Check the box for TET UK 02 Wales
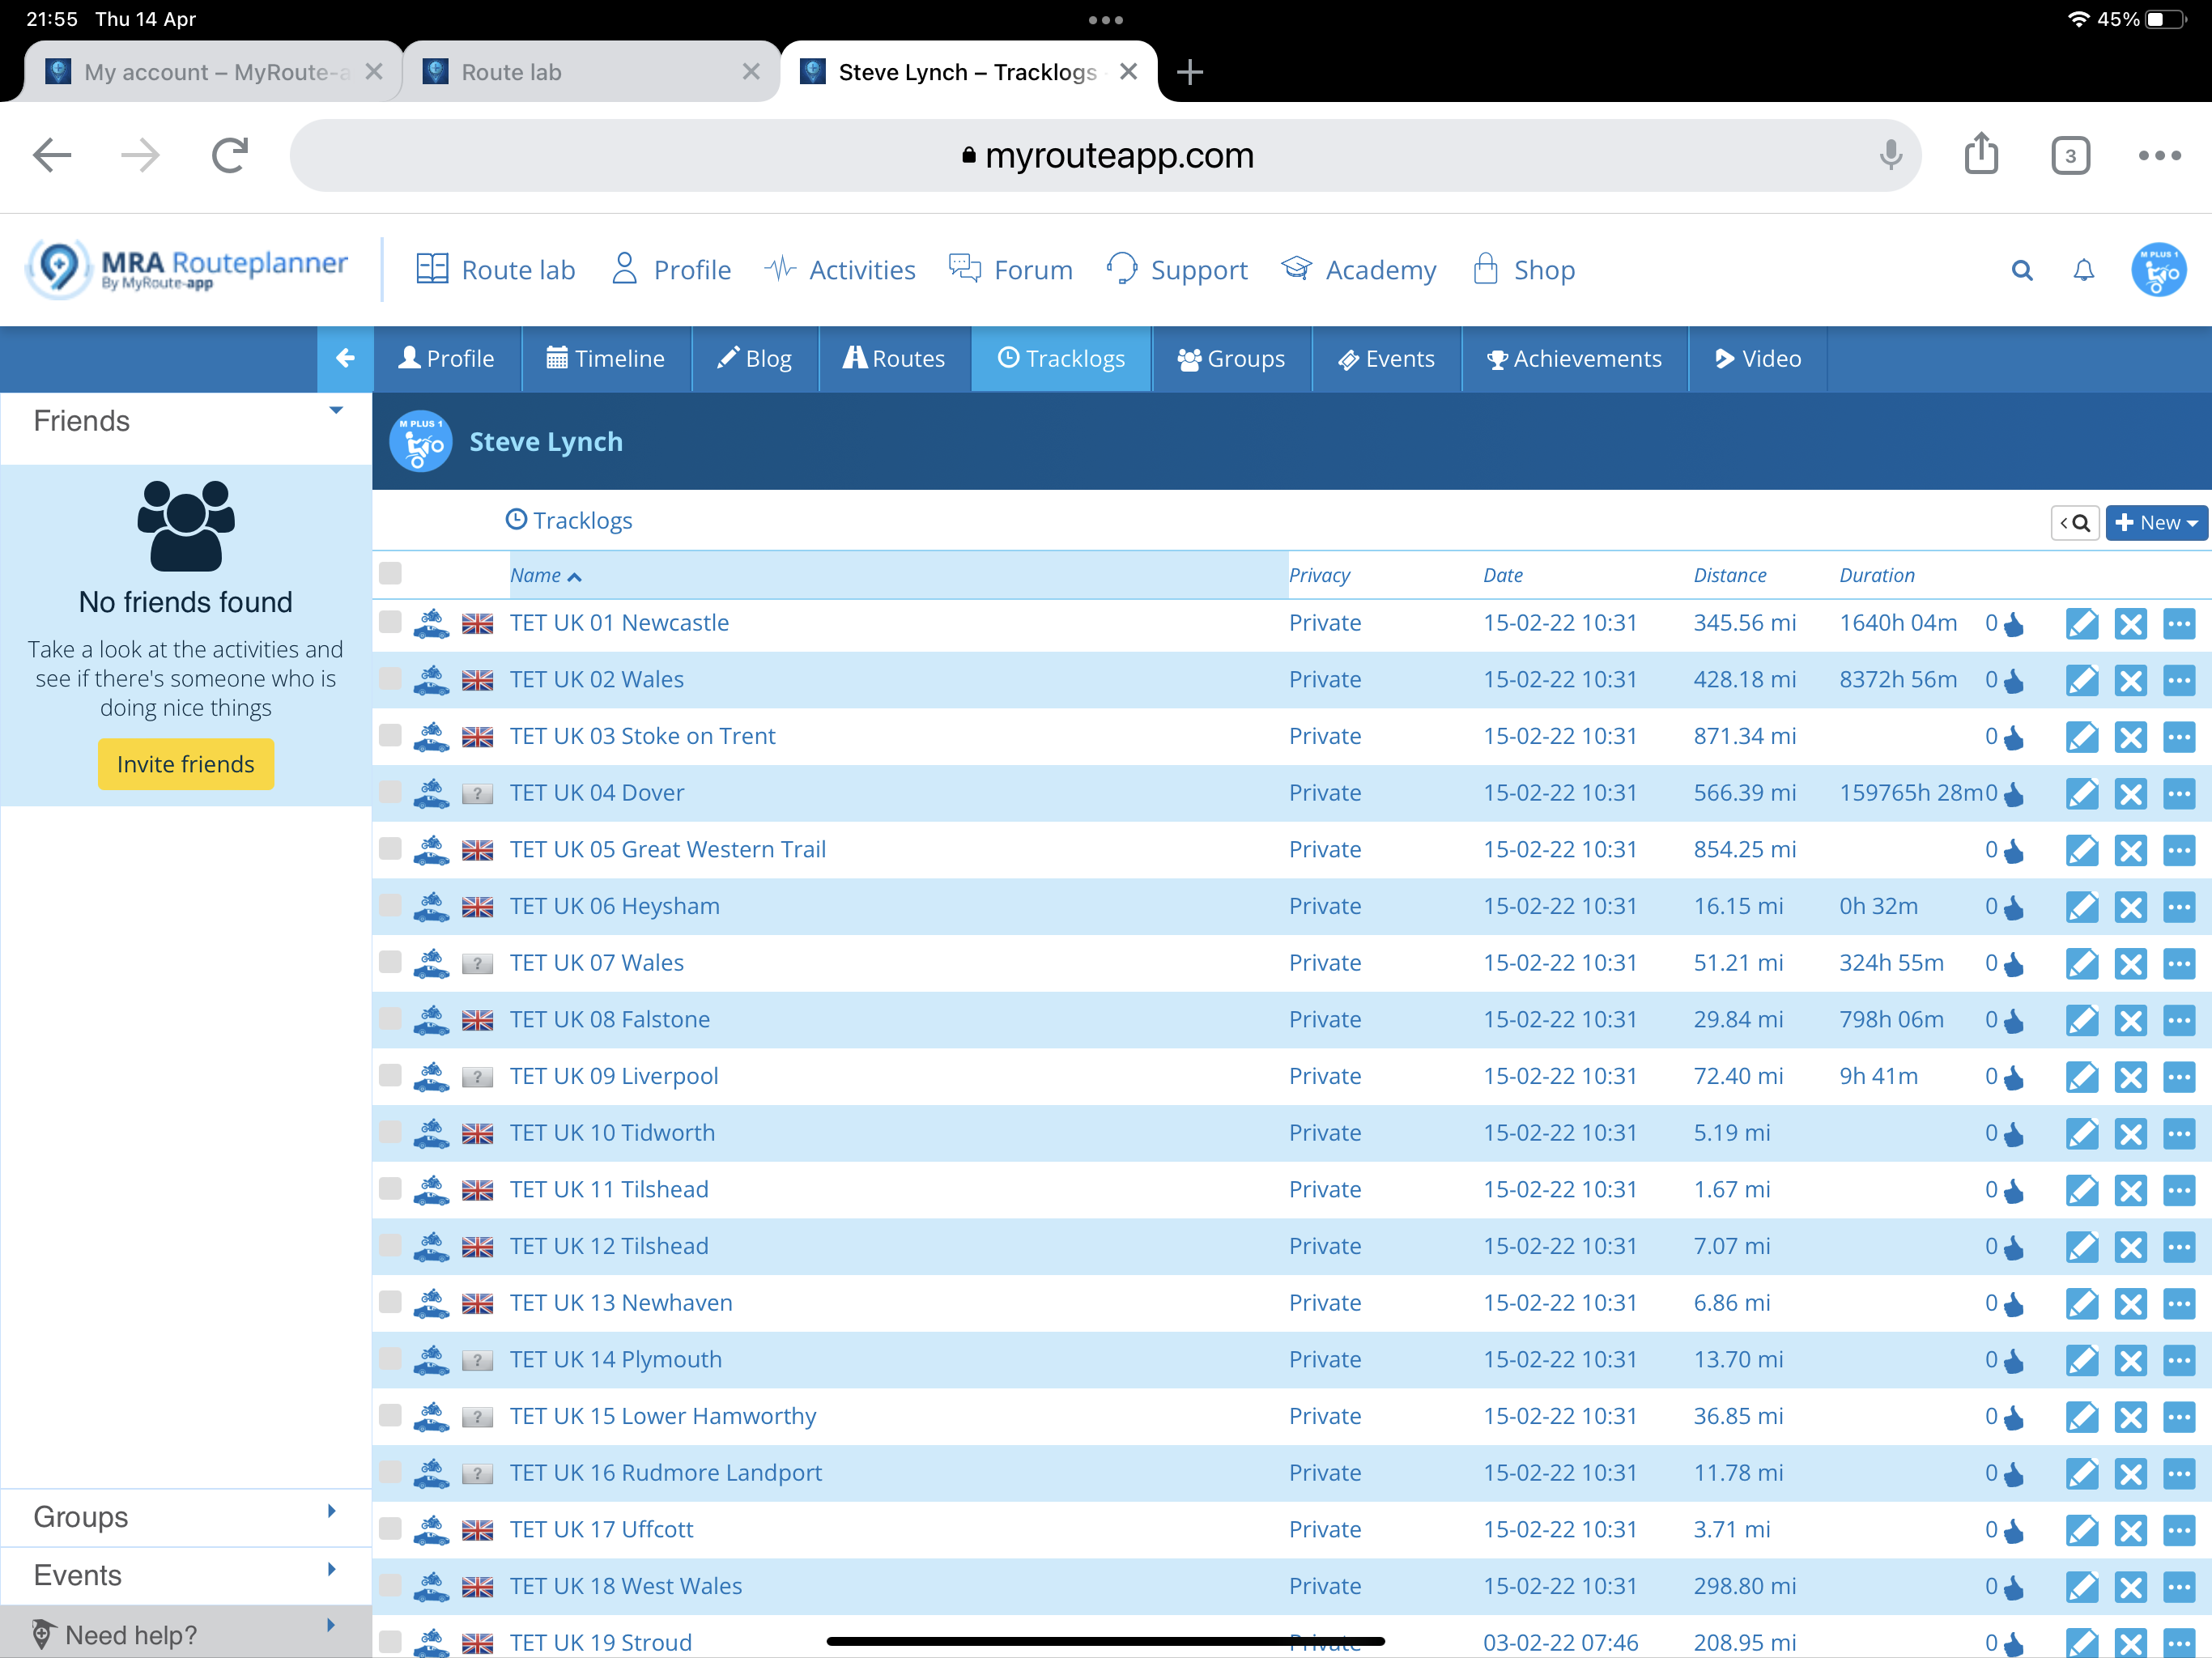Image resolution: width=2212 pixels, height=1658 pixels. point(390,679)
